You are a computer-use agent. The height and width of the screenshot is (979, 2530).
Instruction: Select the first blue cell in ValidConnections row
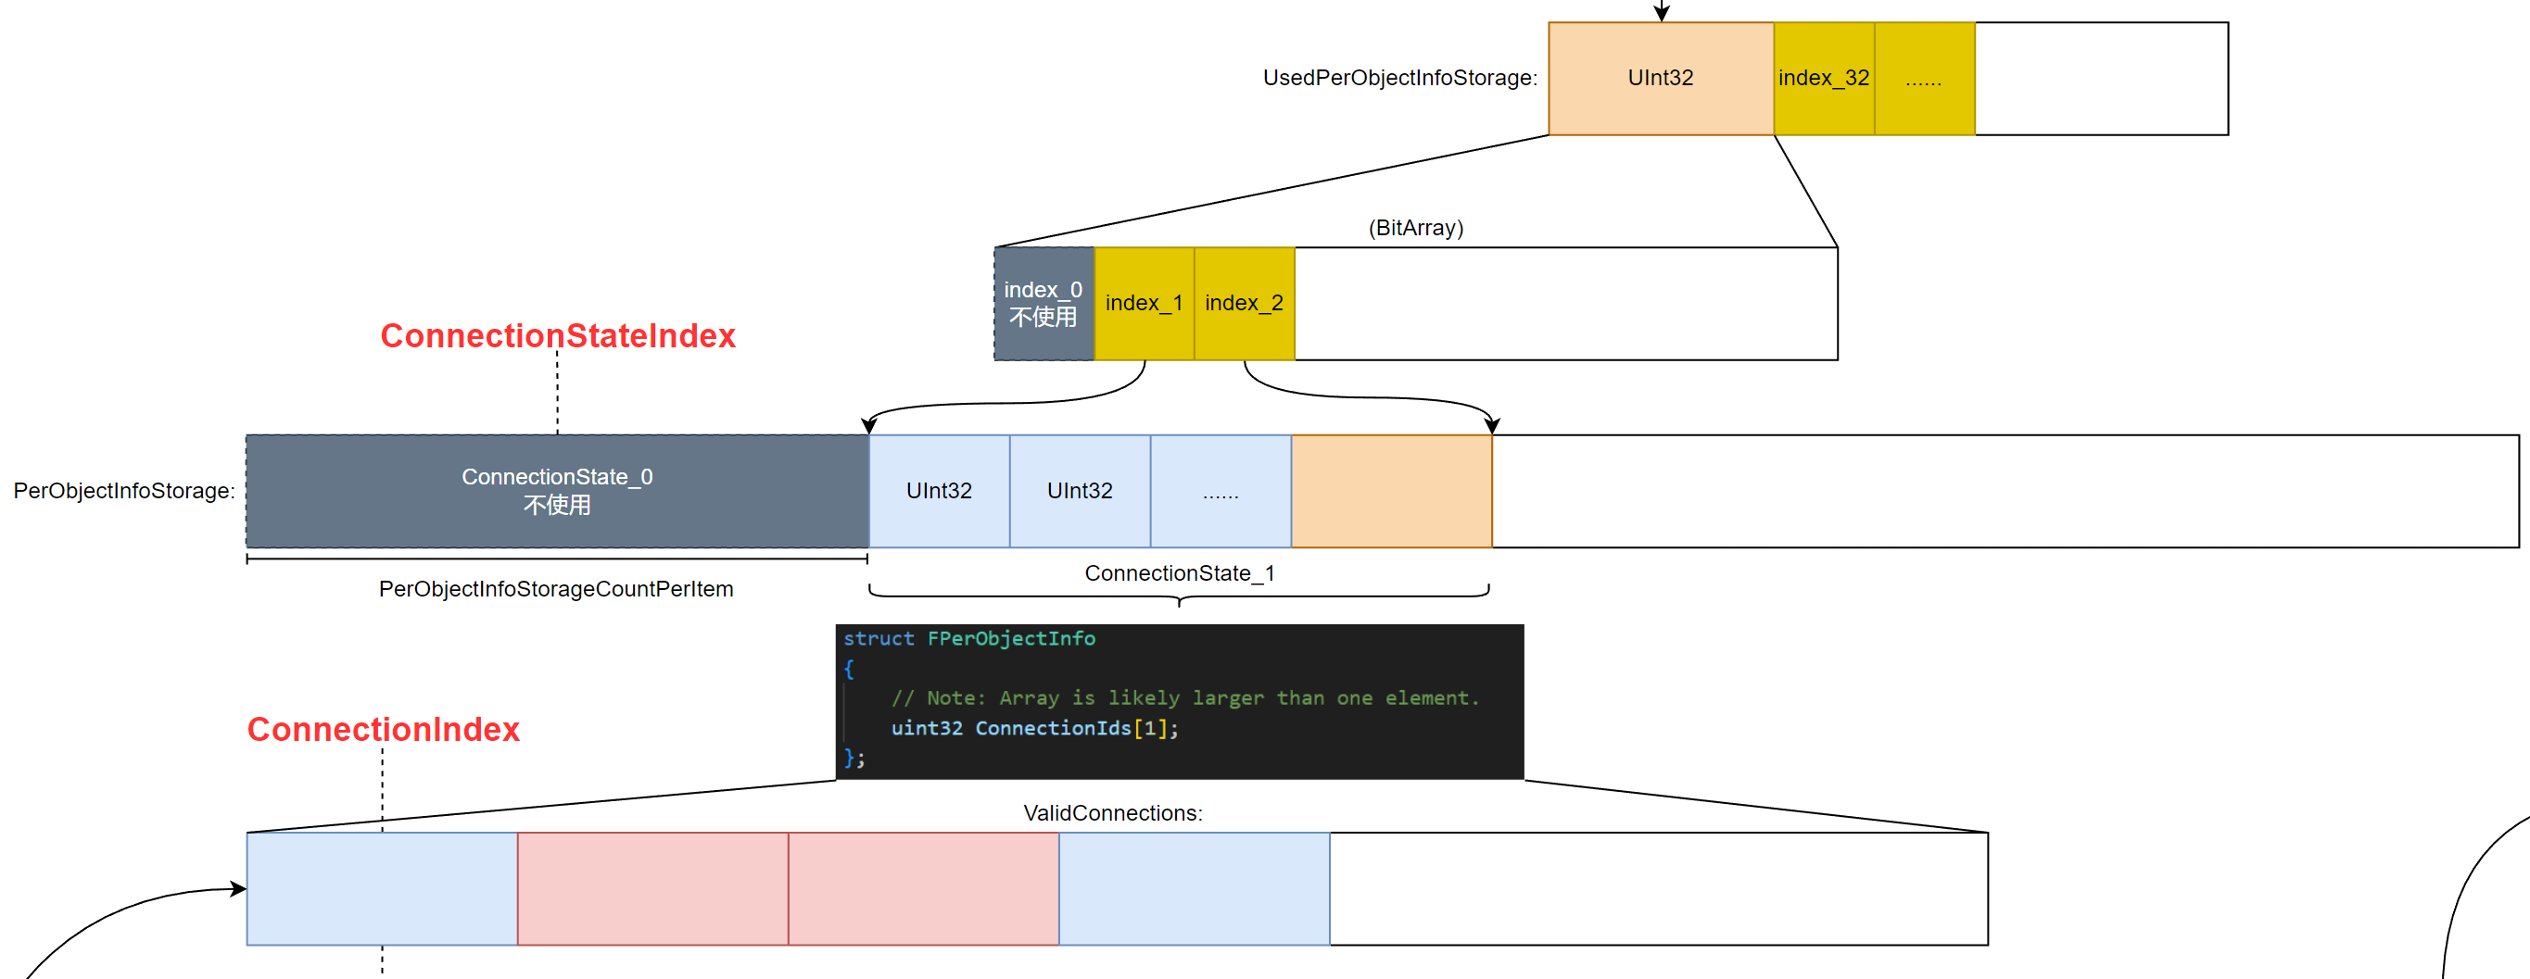[381, 888]
